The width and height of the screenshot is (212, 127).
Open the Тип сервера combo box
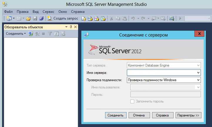pyautogui.click(x=164, y=65)
